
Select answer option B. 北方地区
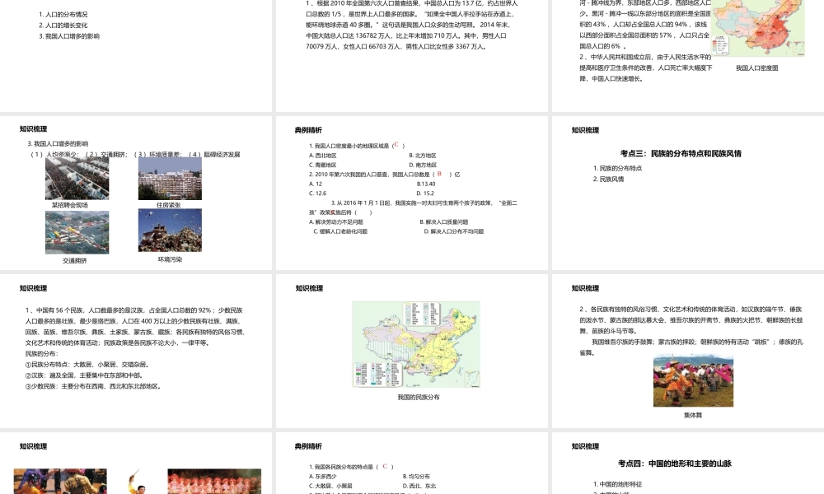pos(423,156)
